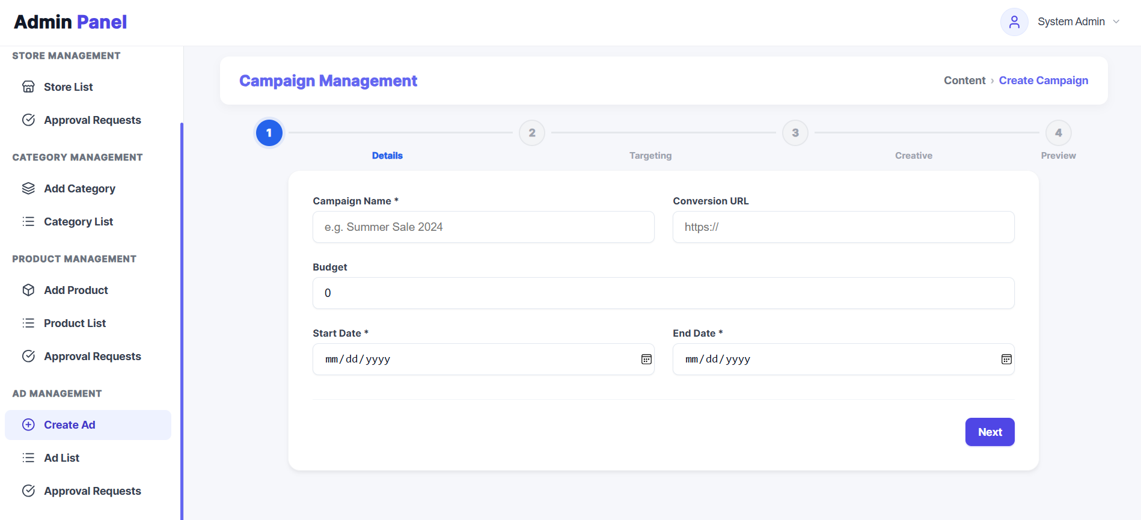Viewport: 1141px width, 520px height.
Task: Open the End Date calendar picker icon
Action: click(1006, 359)
